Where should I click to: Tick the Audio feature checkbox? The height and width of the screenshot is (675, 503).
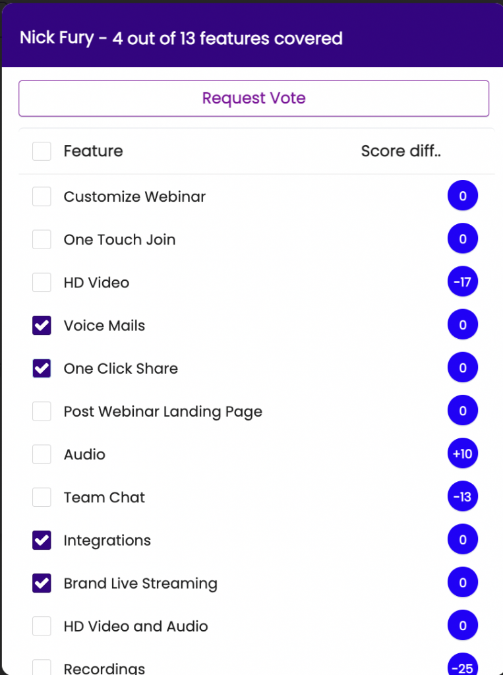(x=42, y=454)
